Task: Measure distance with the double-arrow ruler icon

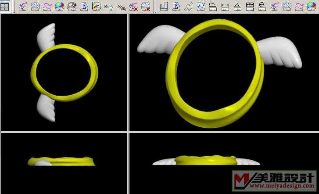Action: click(225, 7)
